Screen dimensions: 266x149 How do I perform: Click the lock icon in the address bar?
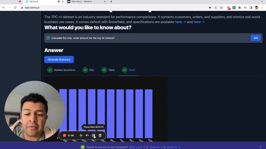click(x=22, y=7)
